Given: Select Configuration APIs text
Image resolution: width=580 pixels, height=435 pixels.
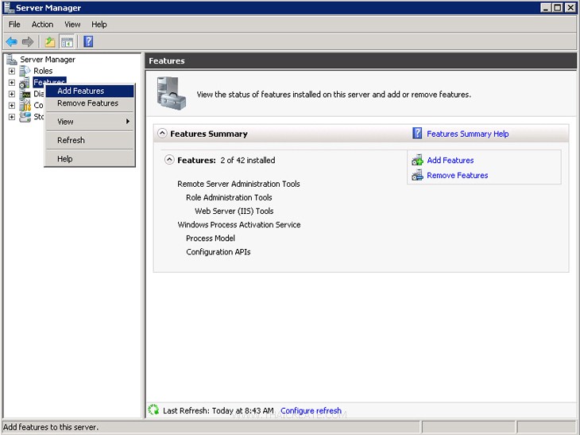Looking at the screenshot, I should (218, 252).
